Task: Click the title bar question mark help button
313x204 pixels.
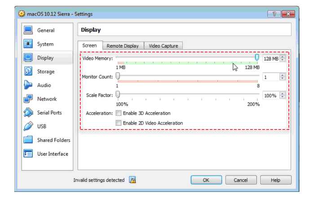Action: 274,14
